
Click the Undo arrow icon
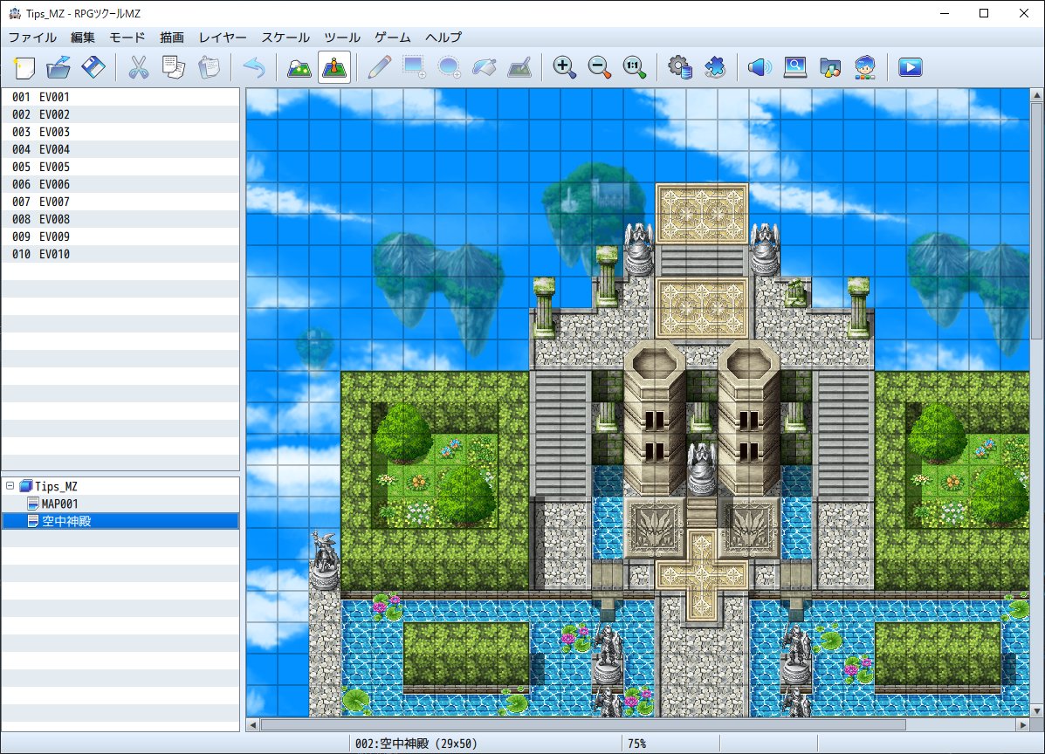(x=254, y=67)
